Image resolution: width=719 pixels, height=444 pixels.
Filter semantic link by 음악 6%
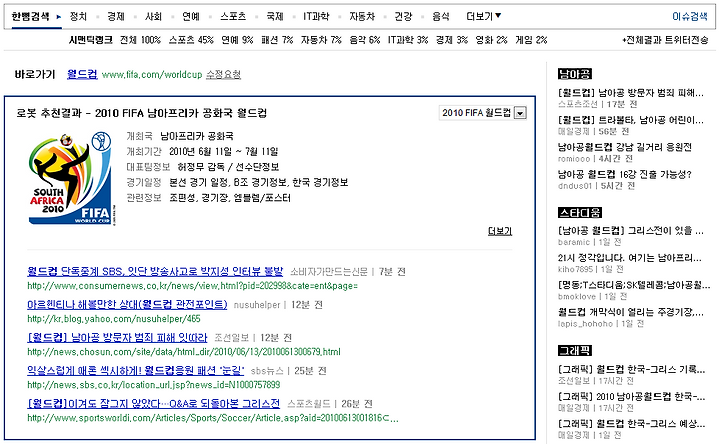pyautogui.click(x=364, y=40)
